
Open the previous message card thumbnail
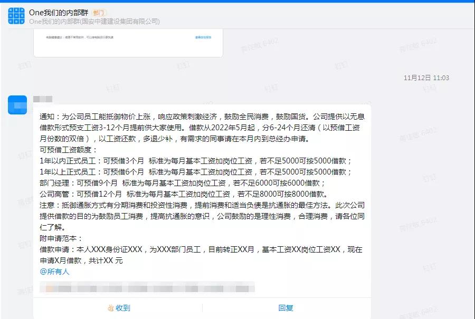click(128, 43)
